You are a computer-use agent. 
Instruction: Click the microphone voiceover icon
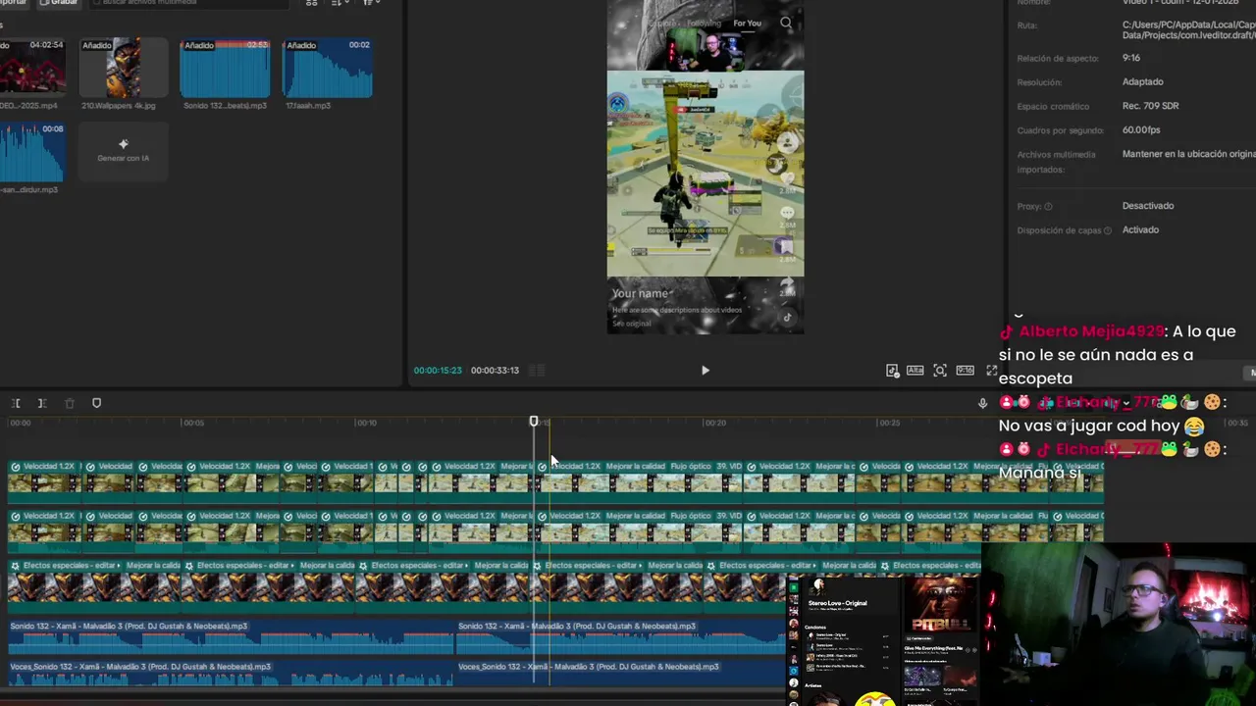pos(982,403)
